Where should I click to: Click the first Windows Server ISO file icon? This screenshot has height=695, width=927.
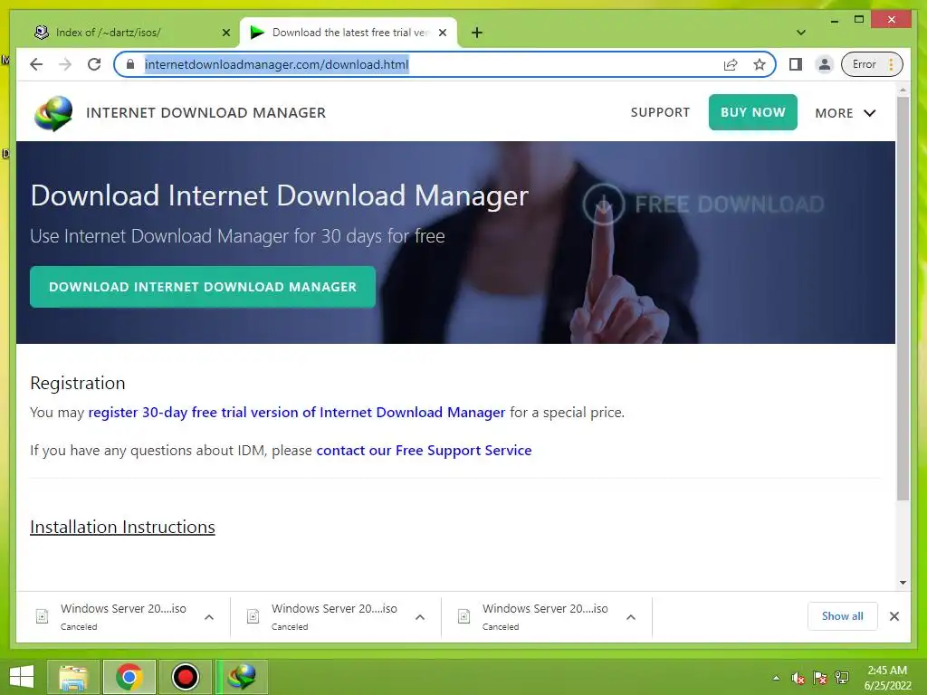[42, 617]
